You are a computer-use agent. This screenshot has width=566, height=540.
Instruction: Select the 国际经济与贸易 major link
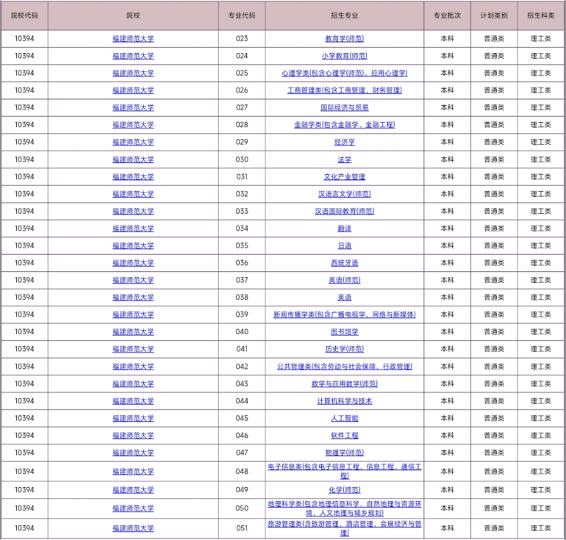pyautogui.click(x=344, y=107)
